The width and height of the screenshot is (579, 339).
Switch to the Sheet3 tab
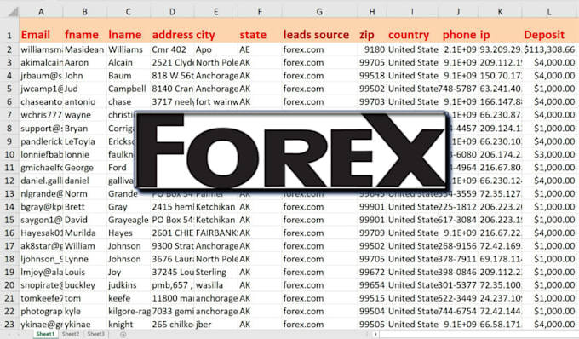95,334
